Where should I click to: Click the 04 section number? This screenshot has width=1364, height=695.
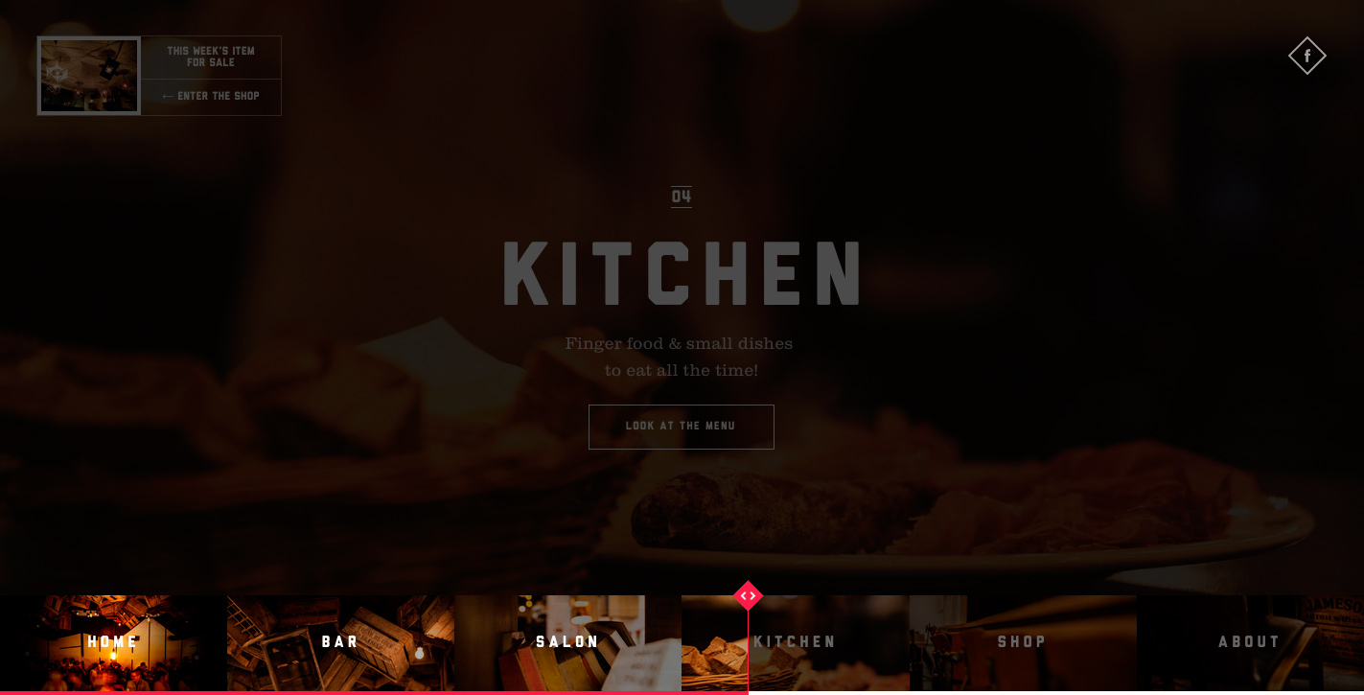(x=682, y=197)
